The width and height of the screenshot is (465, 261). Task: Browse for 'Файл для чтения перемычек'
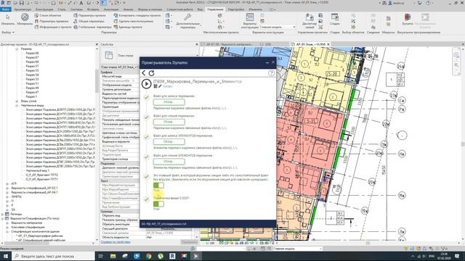[x=169, y=122]
